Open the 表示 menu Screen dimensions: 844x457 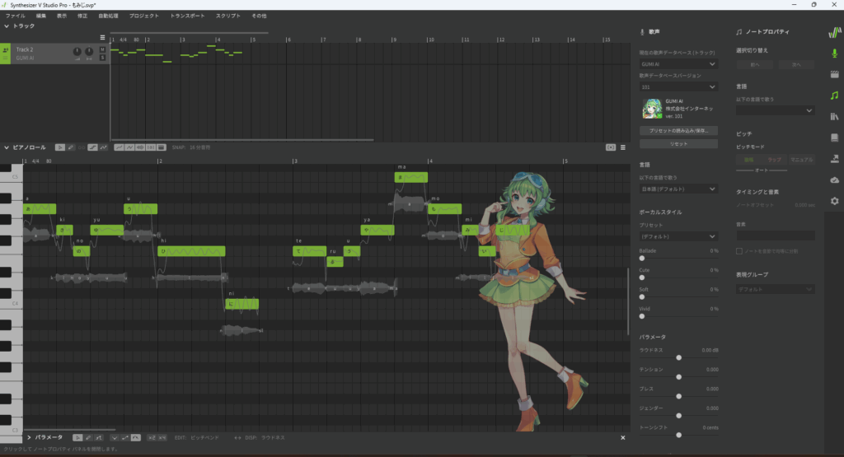(62, 16)
